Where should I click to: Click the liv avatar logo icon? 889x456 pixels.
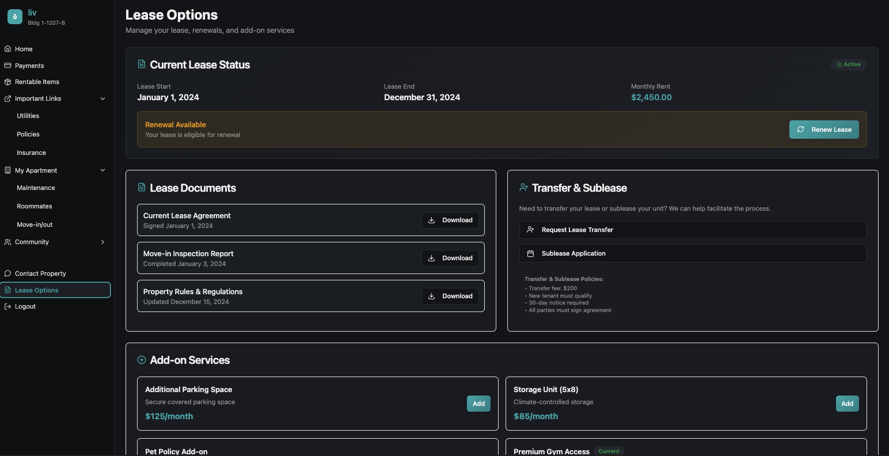click(15, 17)
